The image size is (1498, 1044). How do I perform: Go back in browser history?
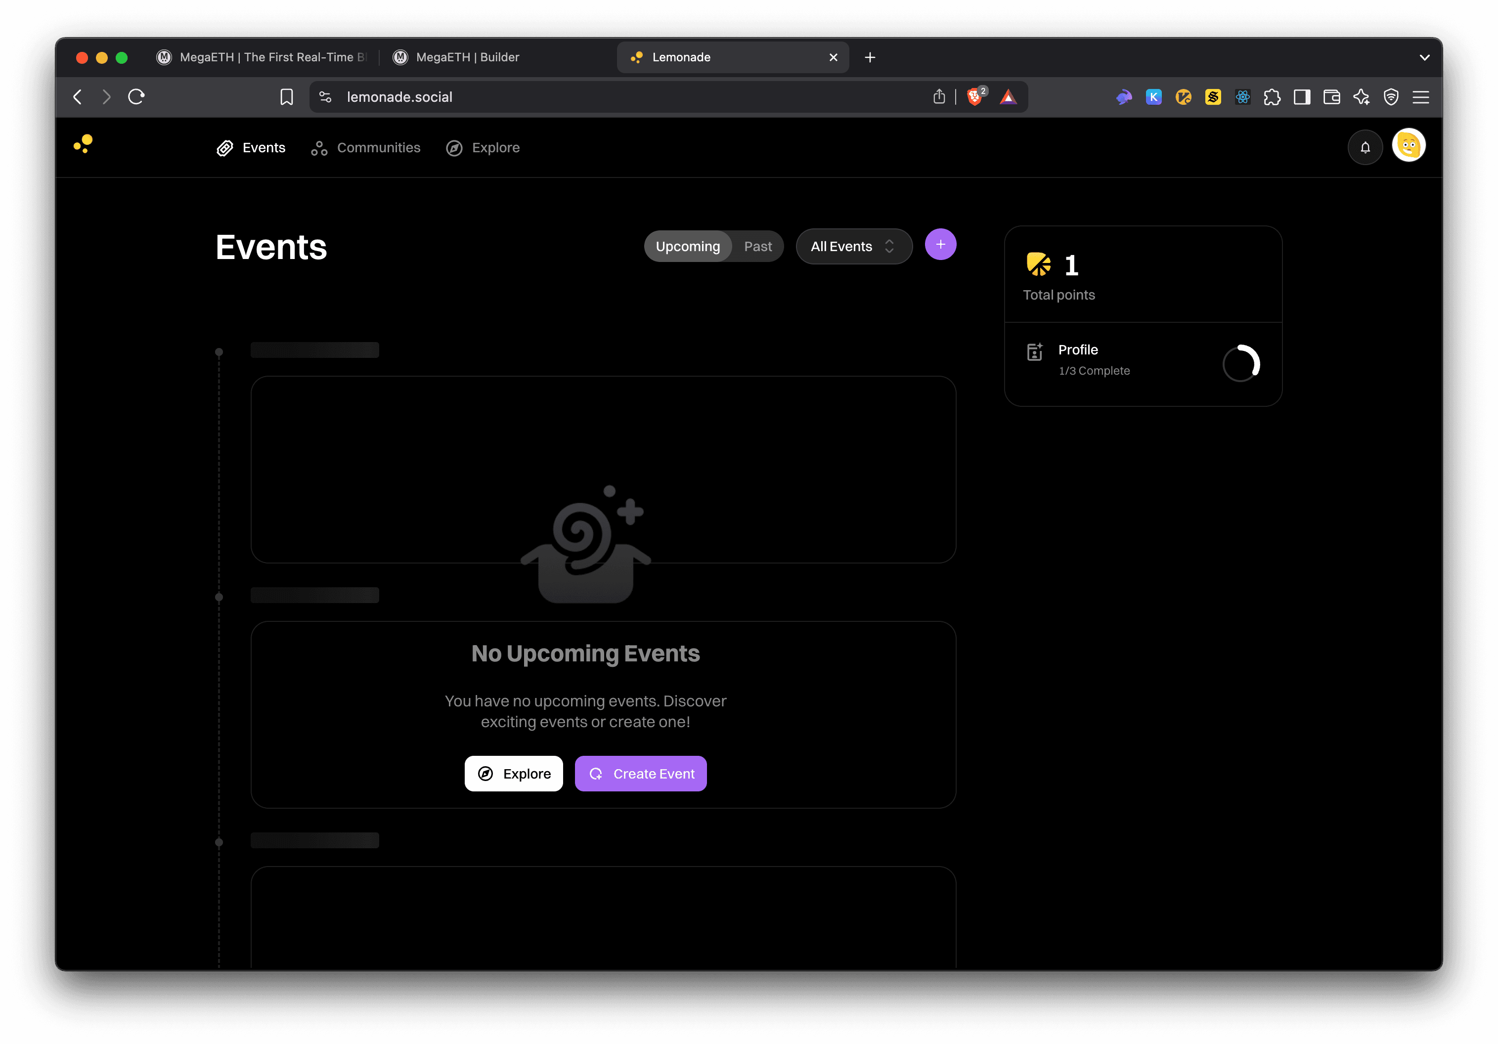tap(78, 97)
